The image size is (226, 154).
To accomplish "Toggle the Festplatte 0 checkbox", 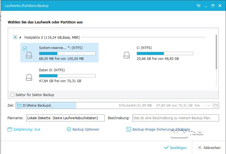I will point(15,37).
